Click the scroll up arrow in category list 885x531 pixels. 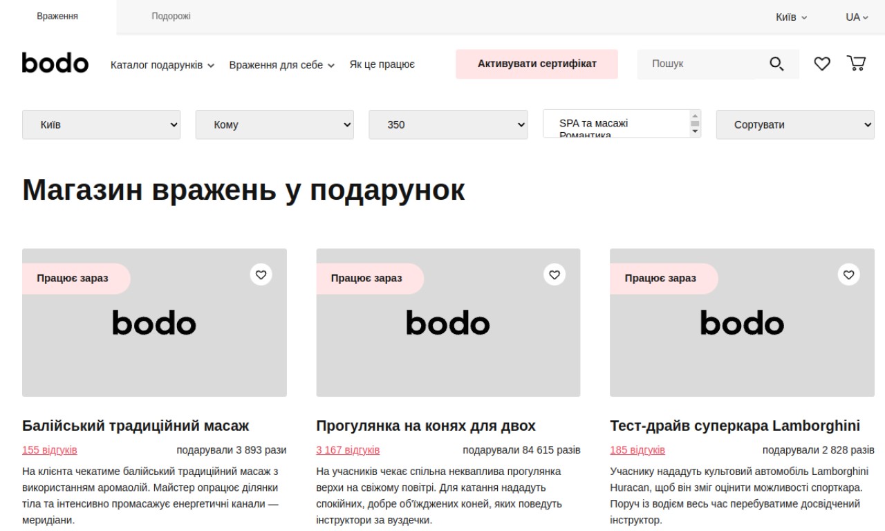click(695, 115)
